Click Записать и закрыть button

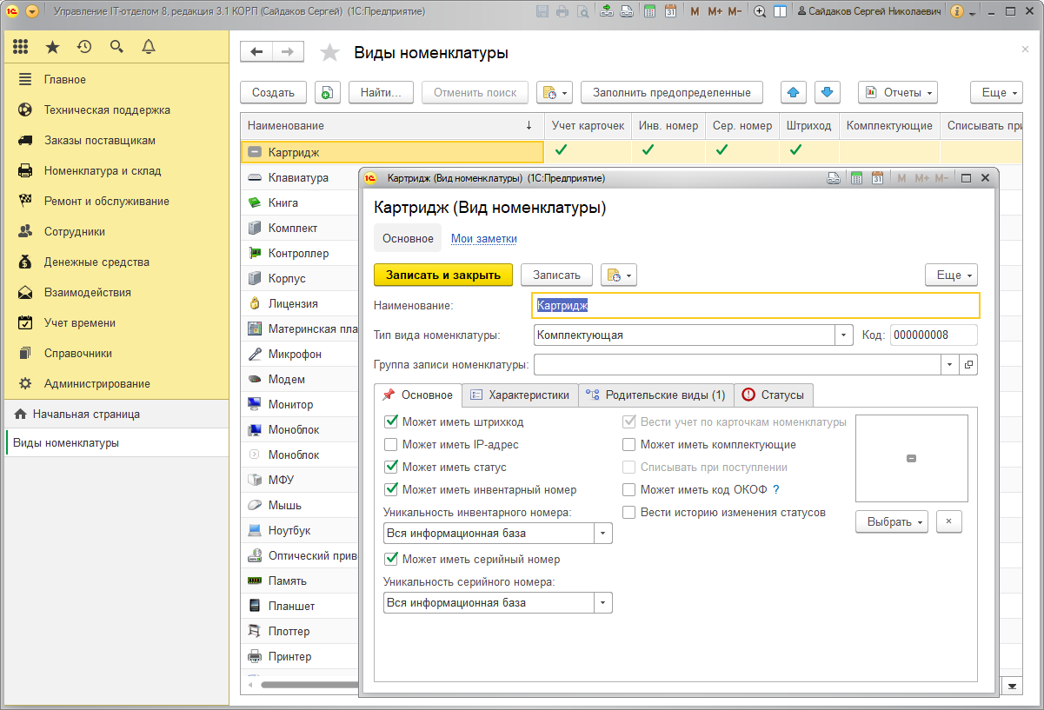click(443, 275)
